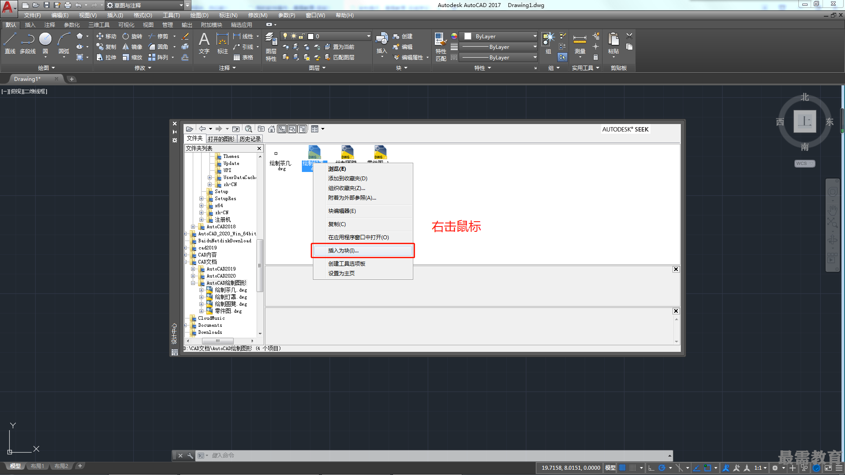Select the Line (直线) drawing tool
The width and height of the screenshot is (845, 475).
pyautogui.click(x=10, y=43)
